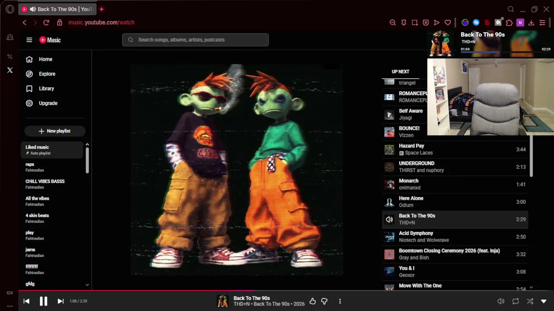Switch to 'Back To The 90s' browser tab
The height and width of the screenshot is (311, 554).
pos(57,9)
